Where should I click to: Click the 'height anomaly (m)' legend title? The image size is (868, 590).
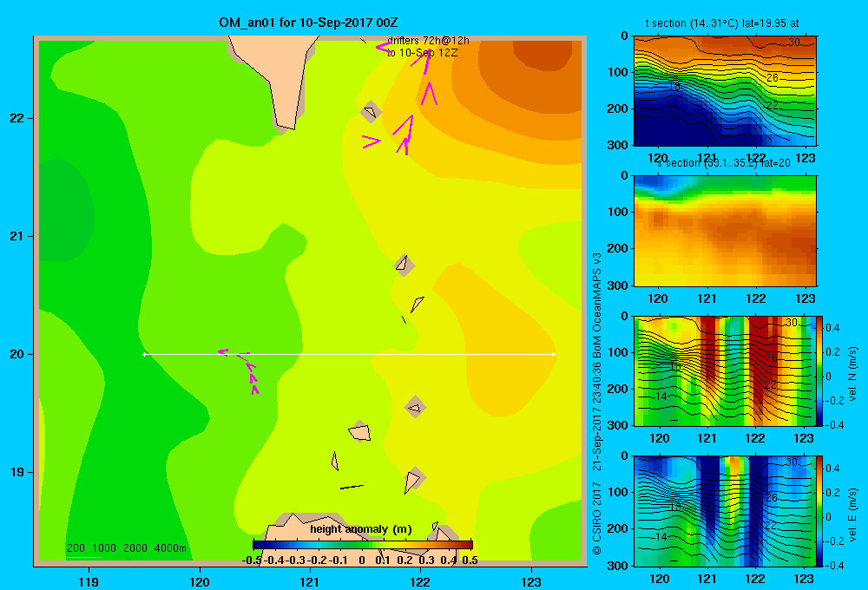tap(361, 529)
